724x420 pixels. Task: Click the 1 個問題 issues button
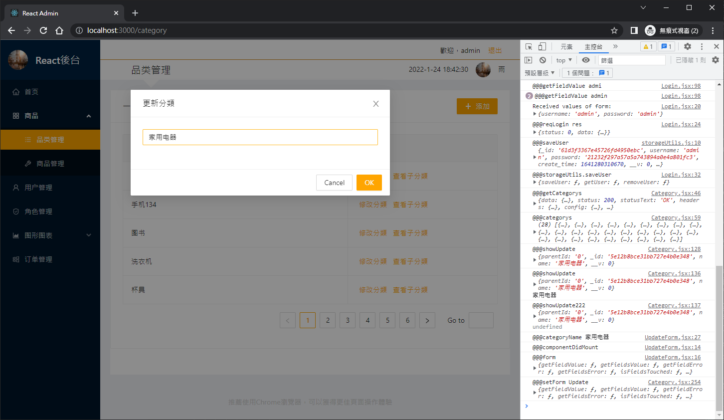point(588,73)
